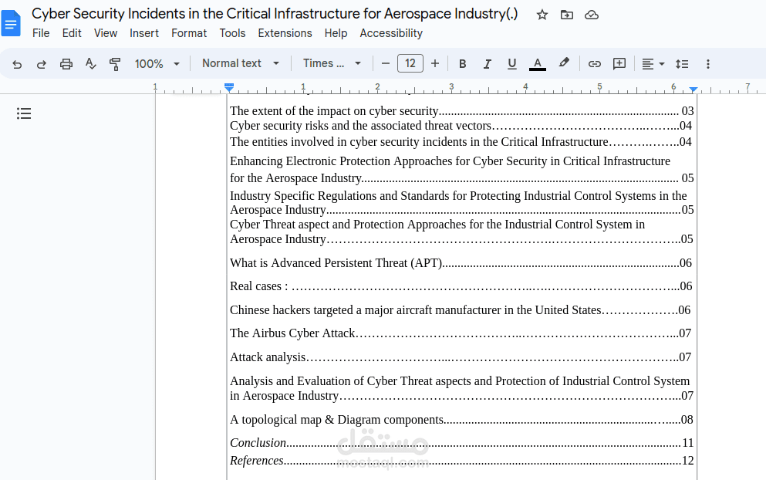The height and width of the screenshot is (480, 766).
Task: Open the zoom level dropdown
Action: pos(157,64)
